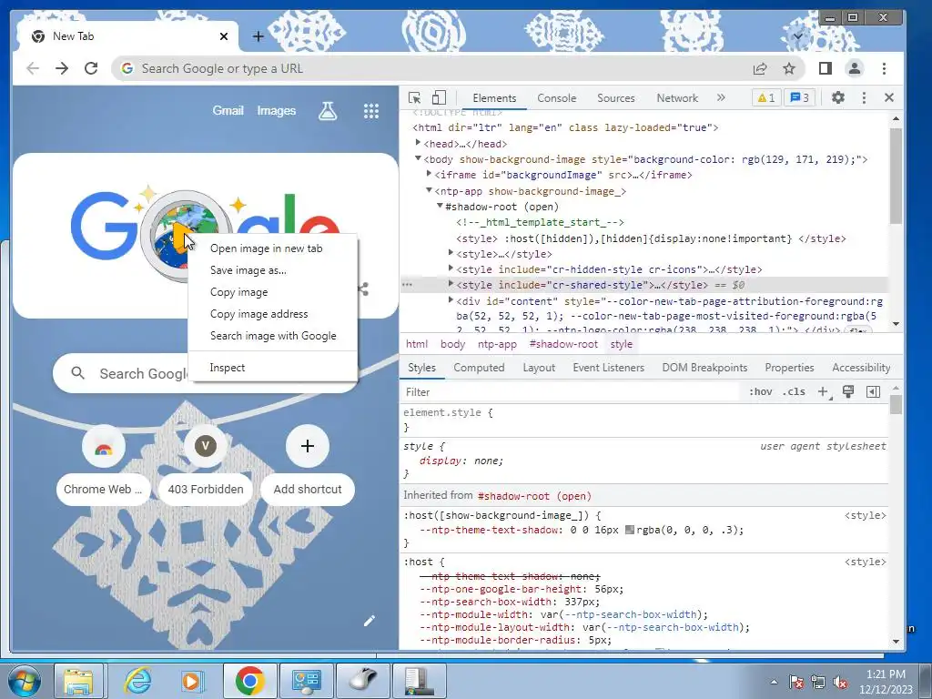Bookmark this tab with the star icon

(x=789, y=69)
